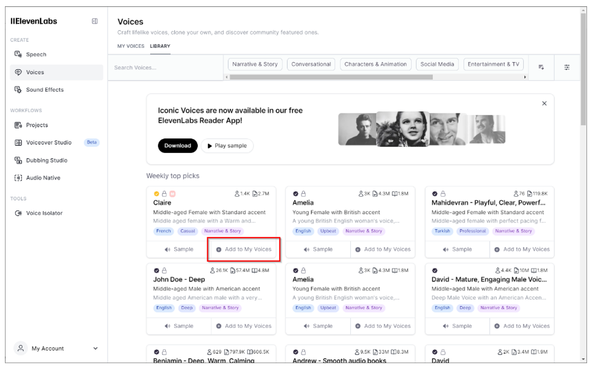The image size is (592, 369).
Task: Click the Professional tag on Mahidevran
Action: (x=472, y=231)
